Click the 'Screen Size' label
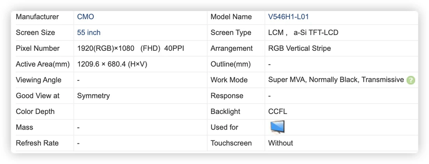 [x=35, y=32]
